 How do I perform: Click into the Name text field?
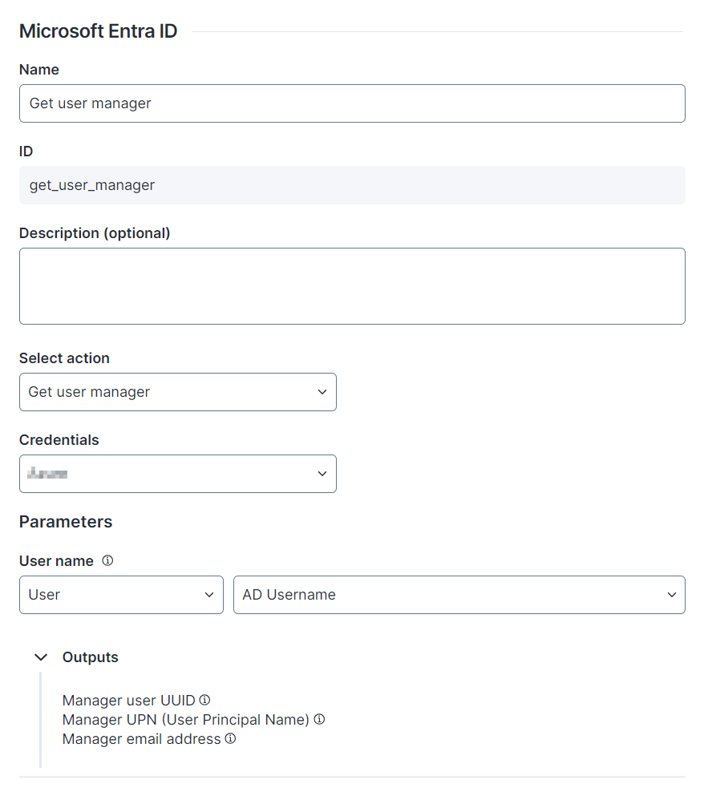click(x=352, y=103)
